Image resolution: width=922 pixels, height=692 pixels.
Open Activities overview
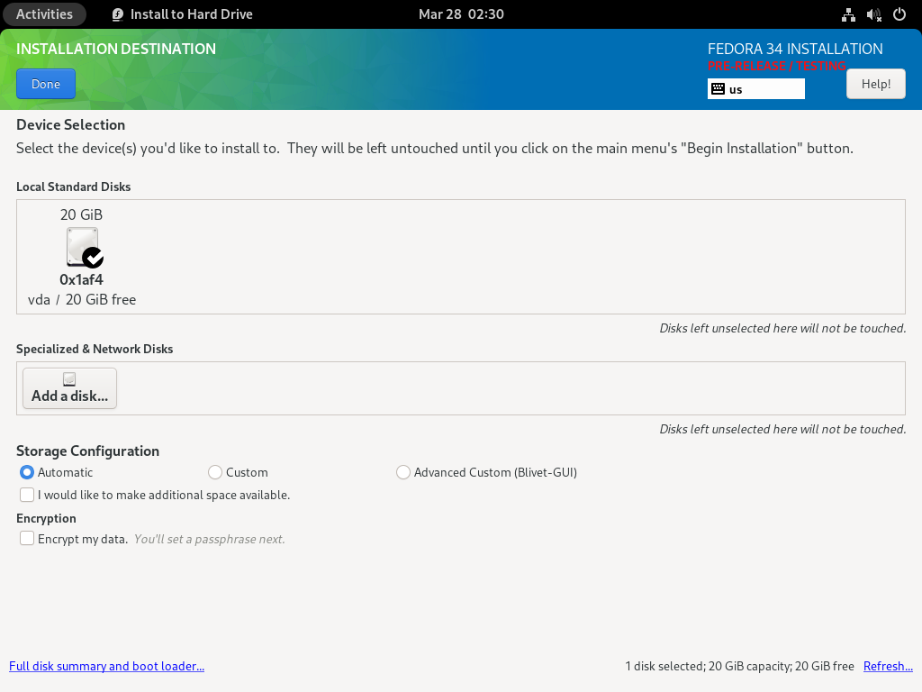pyautogui.click(x=44, y=14)
